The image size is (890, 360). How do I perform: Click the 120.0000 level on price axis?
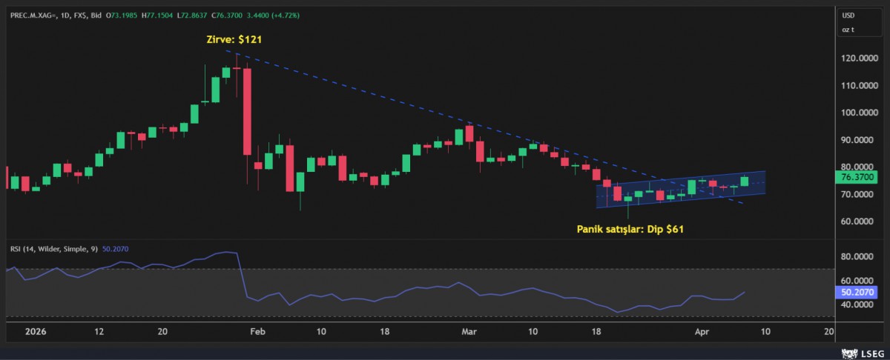coord(857,59)
